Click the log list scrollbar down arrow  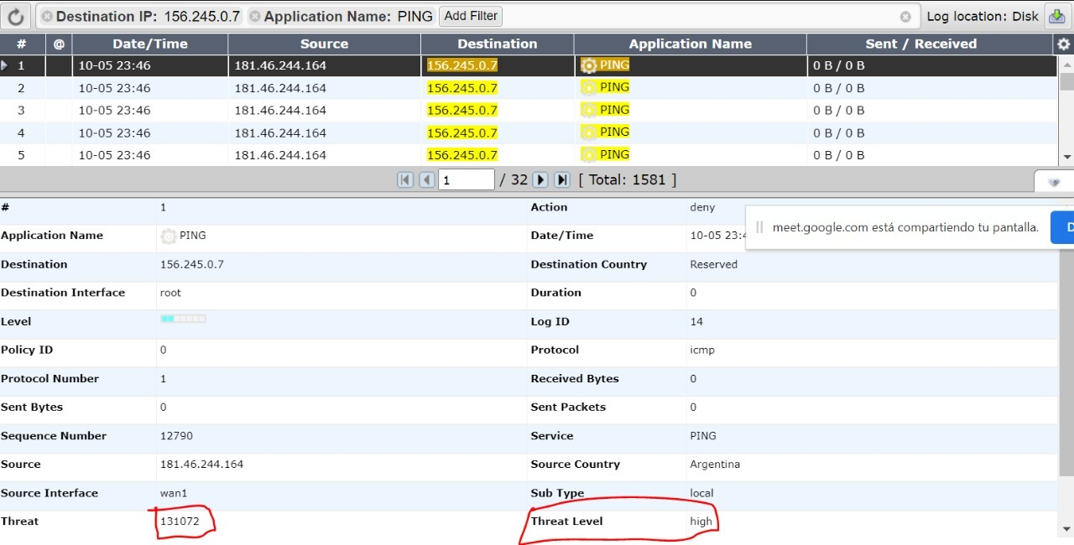pos(1066,157)
